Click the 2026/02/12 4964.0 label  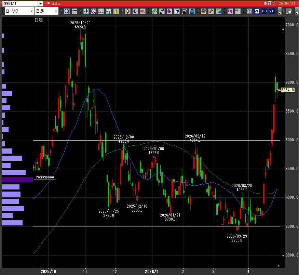195,138
